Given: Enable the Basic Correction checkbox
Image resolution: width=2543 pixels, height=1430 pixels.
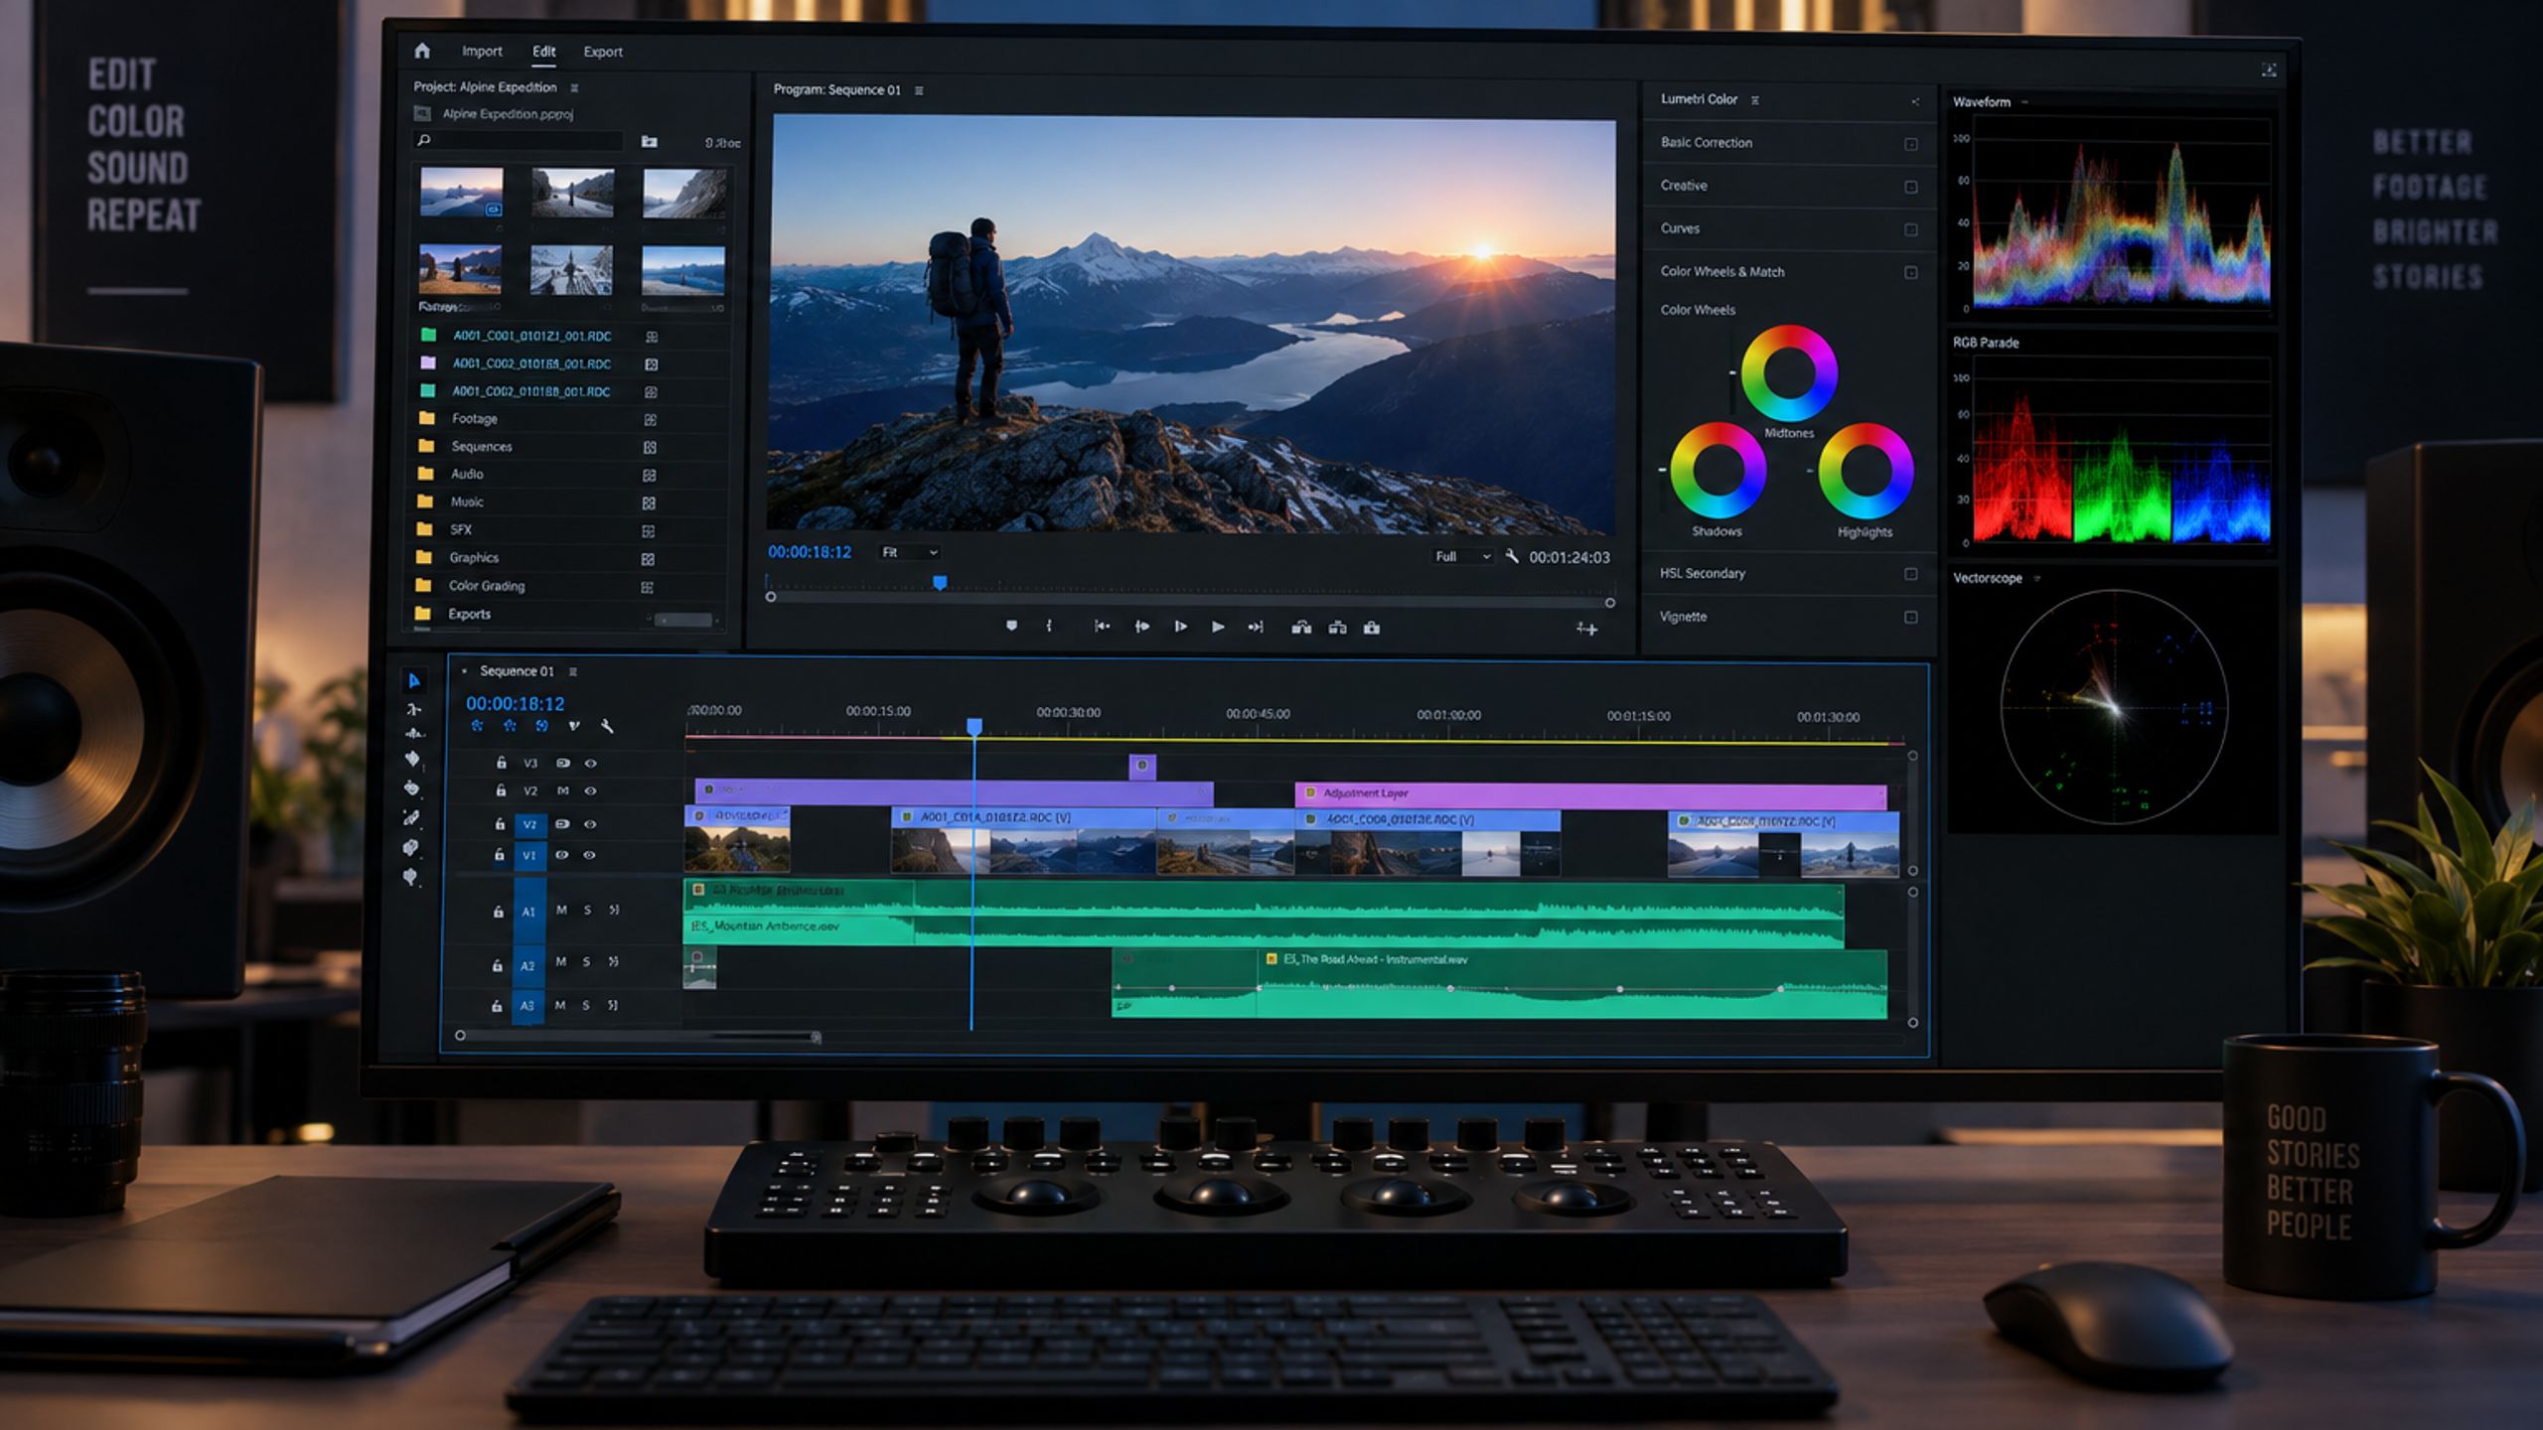Looking at the screenshot, I should coord(1910,144).
